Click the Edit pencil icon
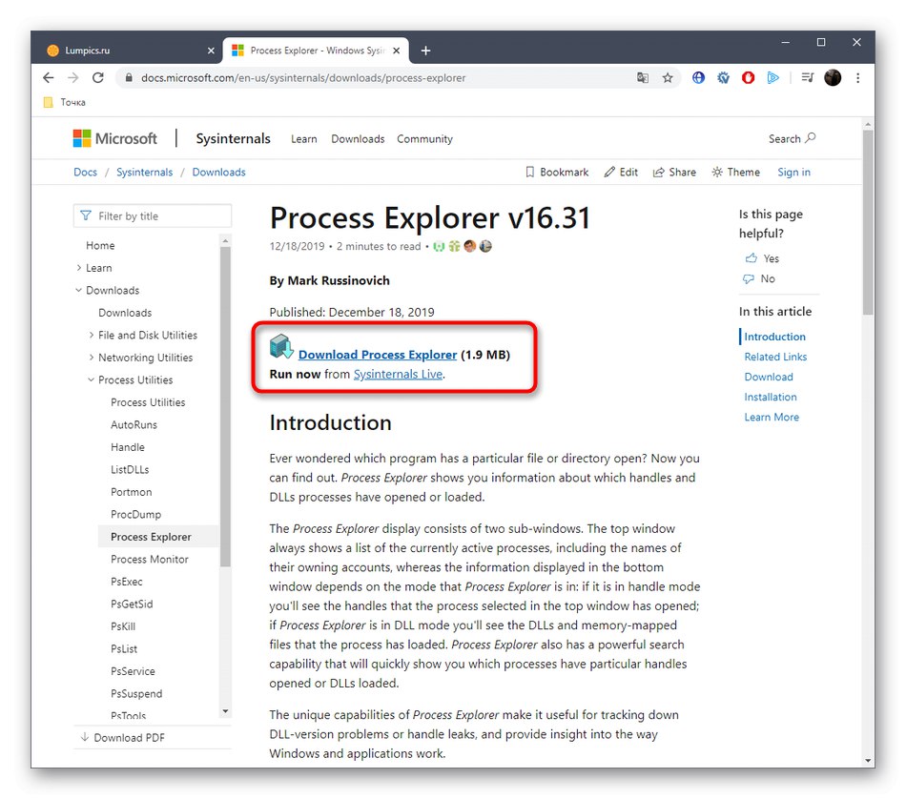 [611, 172]
